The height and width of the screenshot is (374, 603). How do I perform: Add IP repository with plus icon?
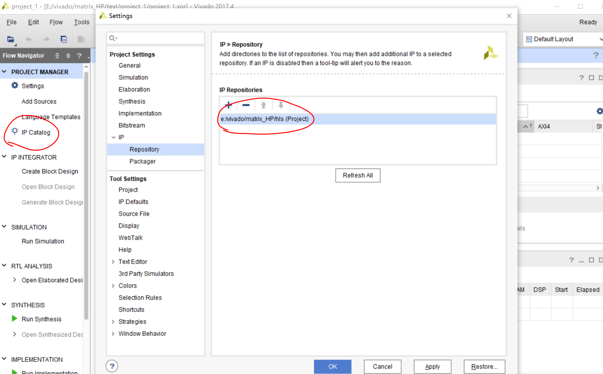(x=228, y=105)
